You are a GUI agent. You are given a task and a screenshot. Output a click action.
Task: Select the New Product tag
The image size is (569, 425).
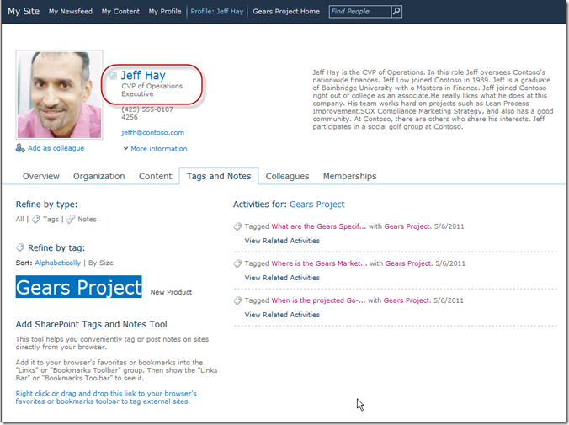(171, 292)
